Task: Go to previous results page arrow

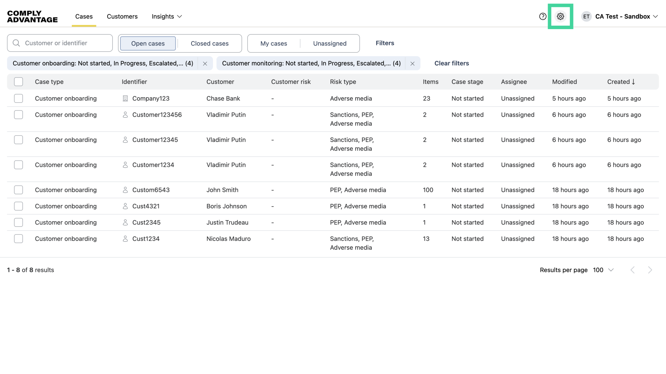Action: [632, 270]
